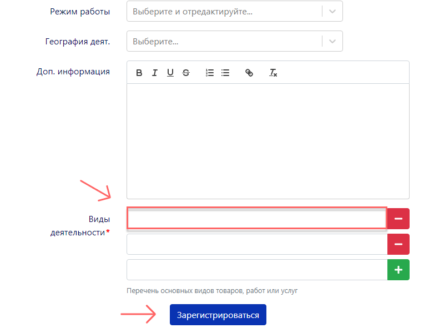Focus the second Виды деятельности input field
This screenshot has width=444, height=333.
(256, 244)
